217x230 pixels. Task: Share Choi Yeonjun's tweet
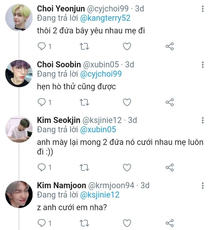click(170, 46)
